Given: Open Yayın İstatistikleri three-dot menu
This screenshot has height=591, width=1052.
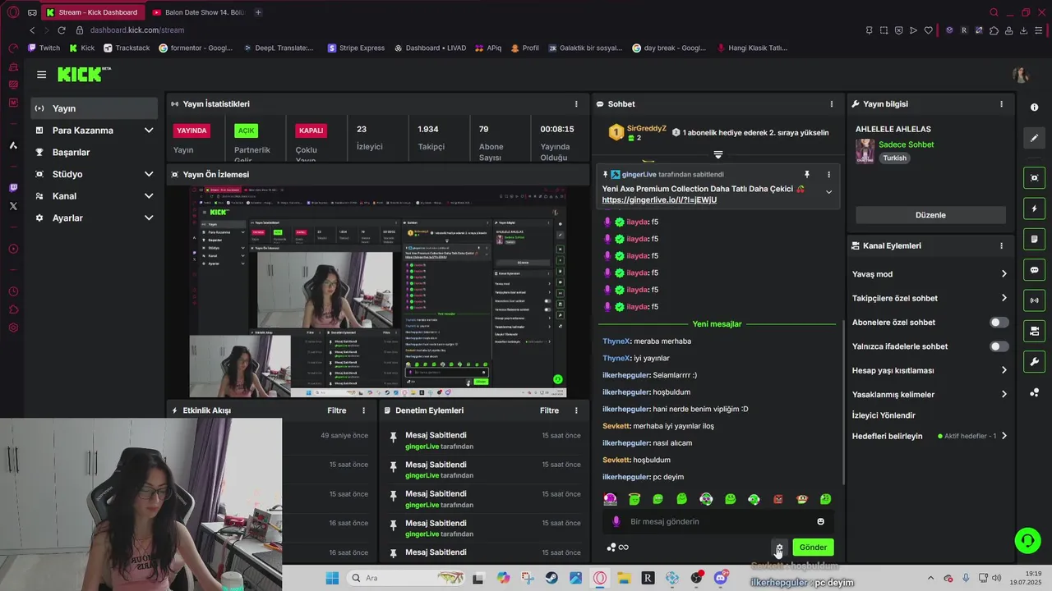Looking at the screenshot, I should point(576,104).
